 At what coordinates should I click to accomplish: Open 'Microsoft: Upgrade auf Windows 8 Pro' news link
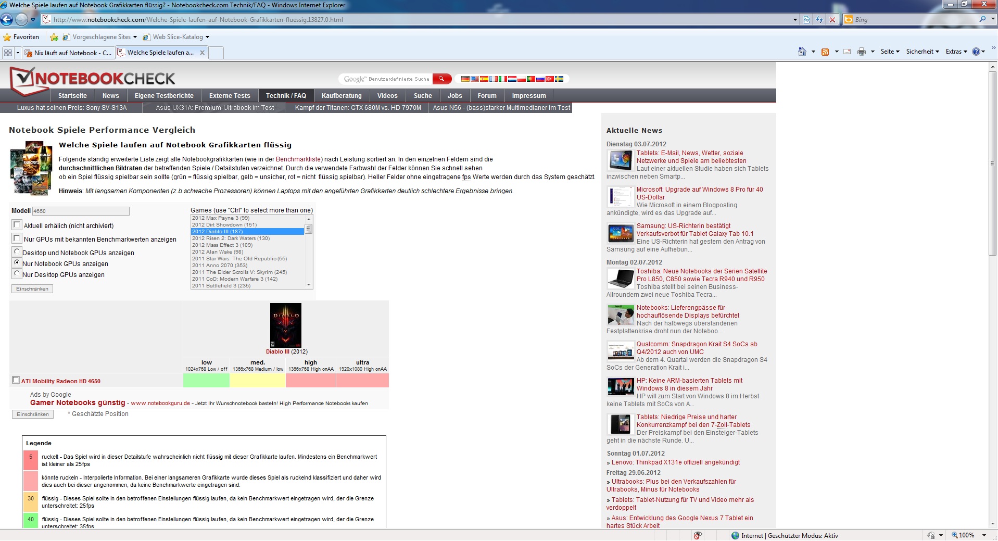[700, 193]
